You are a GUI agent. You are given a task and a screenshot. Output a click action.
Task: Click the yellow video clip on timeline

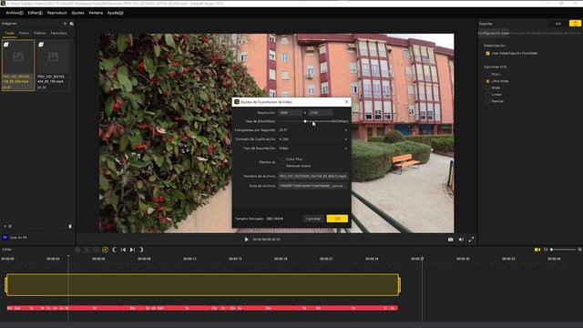(x=202, y=285)
